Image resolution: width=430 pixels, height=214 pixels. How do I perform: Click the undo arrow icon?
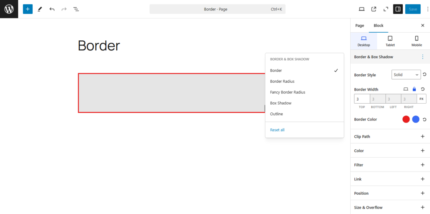(52, 9)
